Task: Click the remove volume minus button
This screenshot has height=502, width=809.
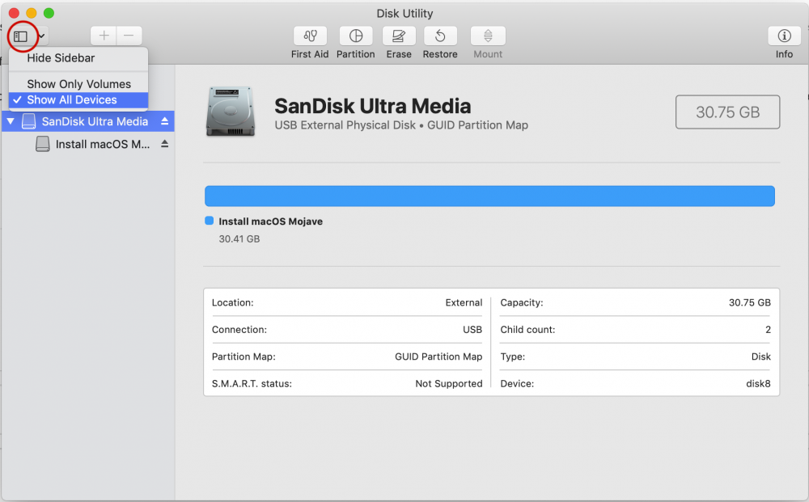Action: tap(129, 36)
